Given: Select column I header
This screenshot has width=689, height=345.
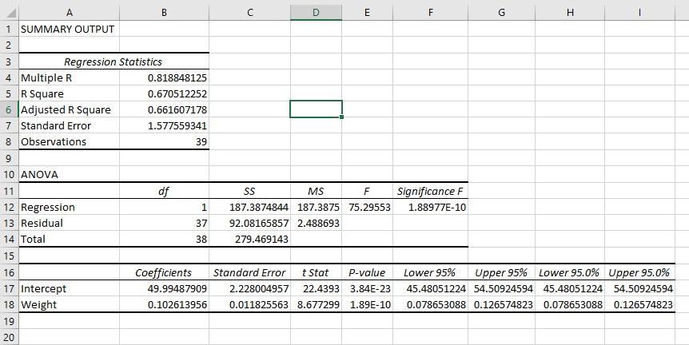Looking at the screenshot, I should (x=639, y=13).
